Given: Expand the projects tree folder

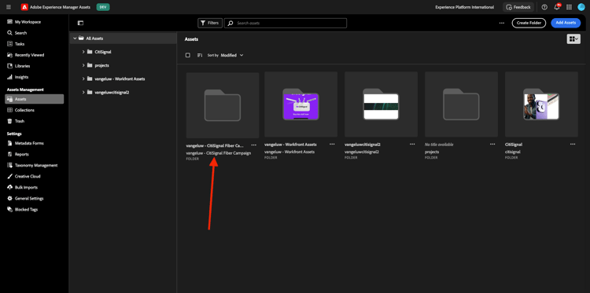Looking at the screenshot, I should pos(83,65).
